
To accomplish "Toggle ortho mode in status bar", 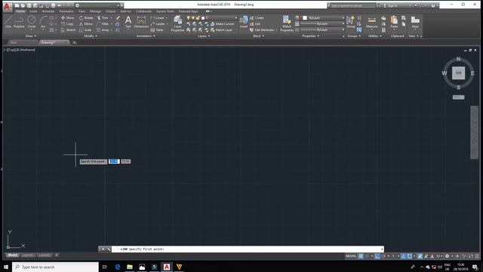I will [377, 256].
